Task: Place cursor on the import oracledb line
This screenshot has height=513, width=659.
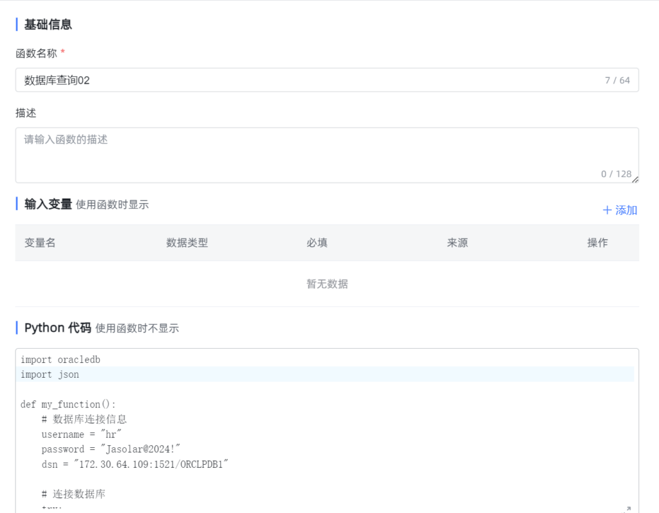Action: click(60, 360)
